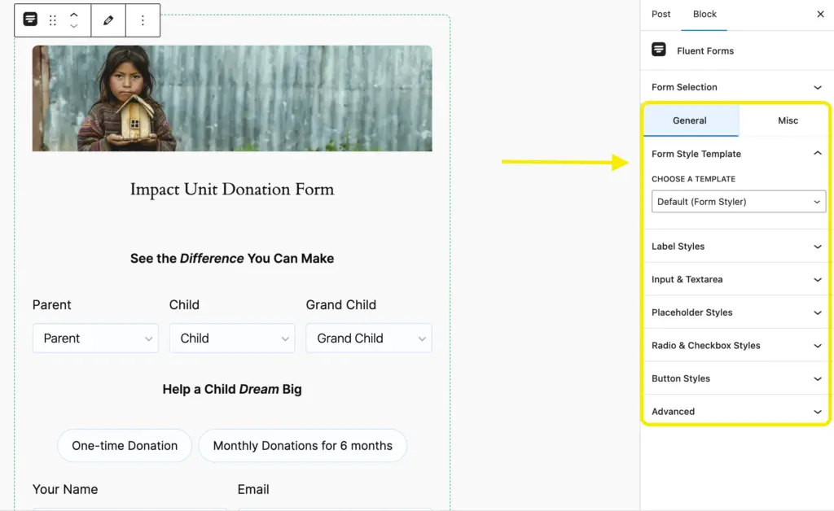
Task: Move block down with the down arrow
Action: coord(74,27)
